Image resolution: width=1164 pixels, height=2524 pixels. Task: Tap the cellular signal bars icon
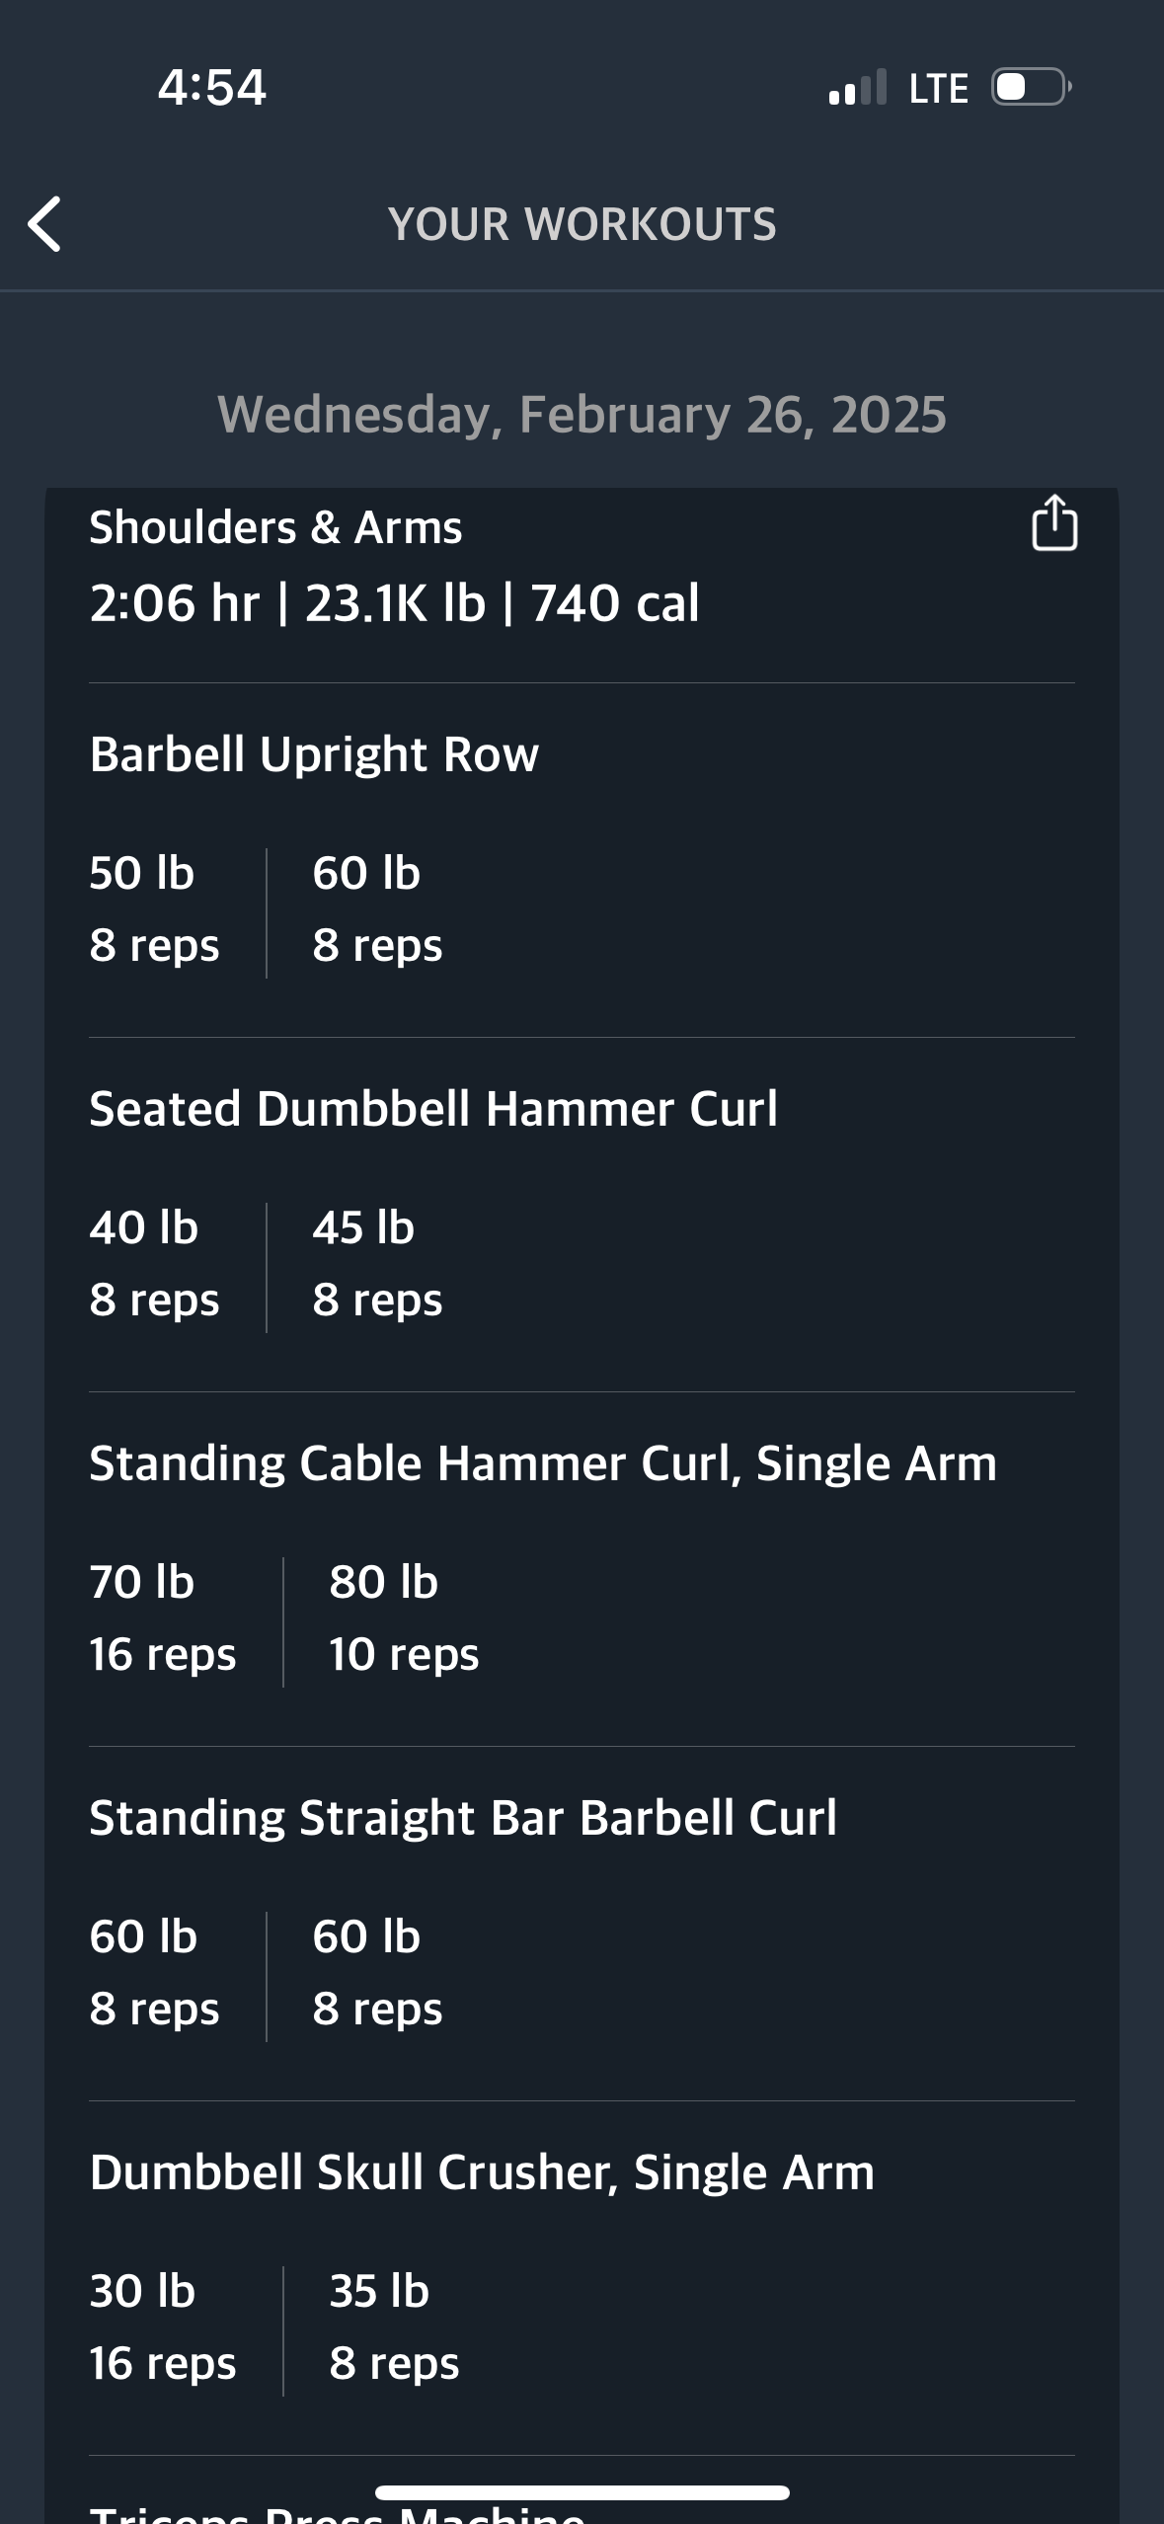(x=858, y=87)
